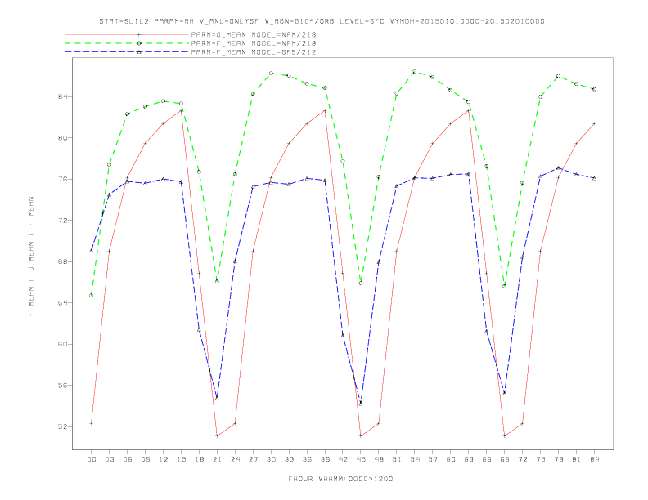Click x-axis forecast hour label 06
Viewport: 648px width, 500px height.
(128, 459)
